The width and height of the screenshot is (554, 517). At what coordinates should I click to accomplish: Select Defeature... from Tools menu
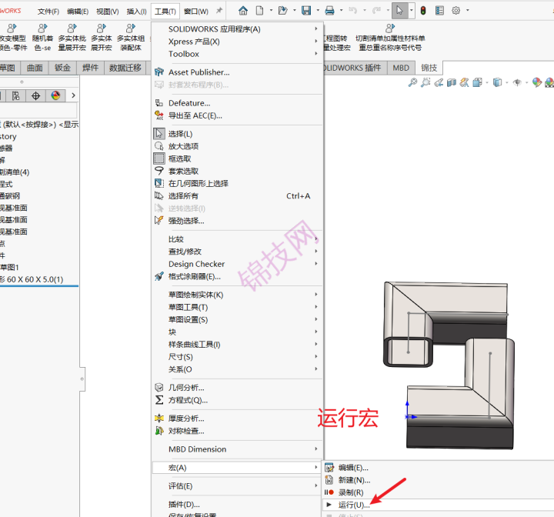(x=237, y=103)
